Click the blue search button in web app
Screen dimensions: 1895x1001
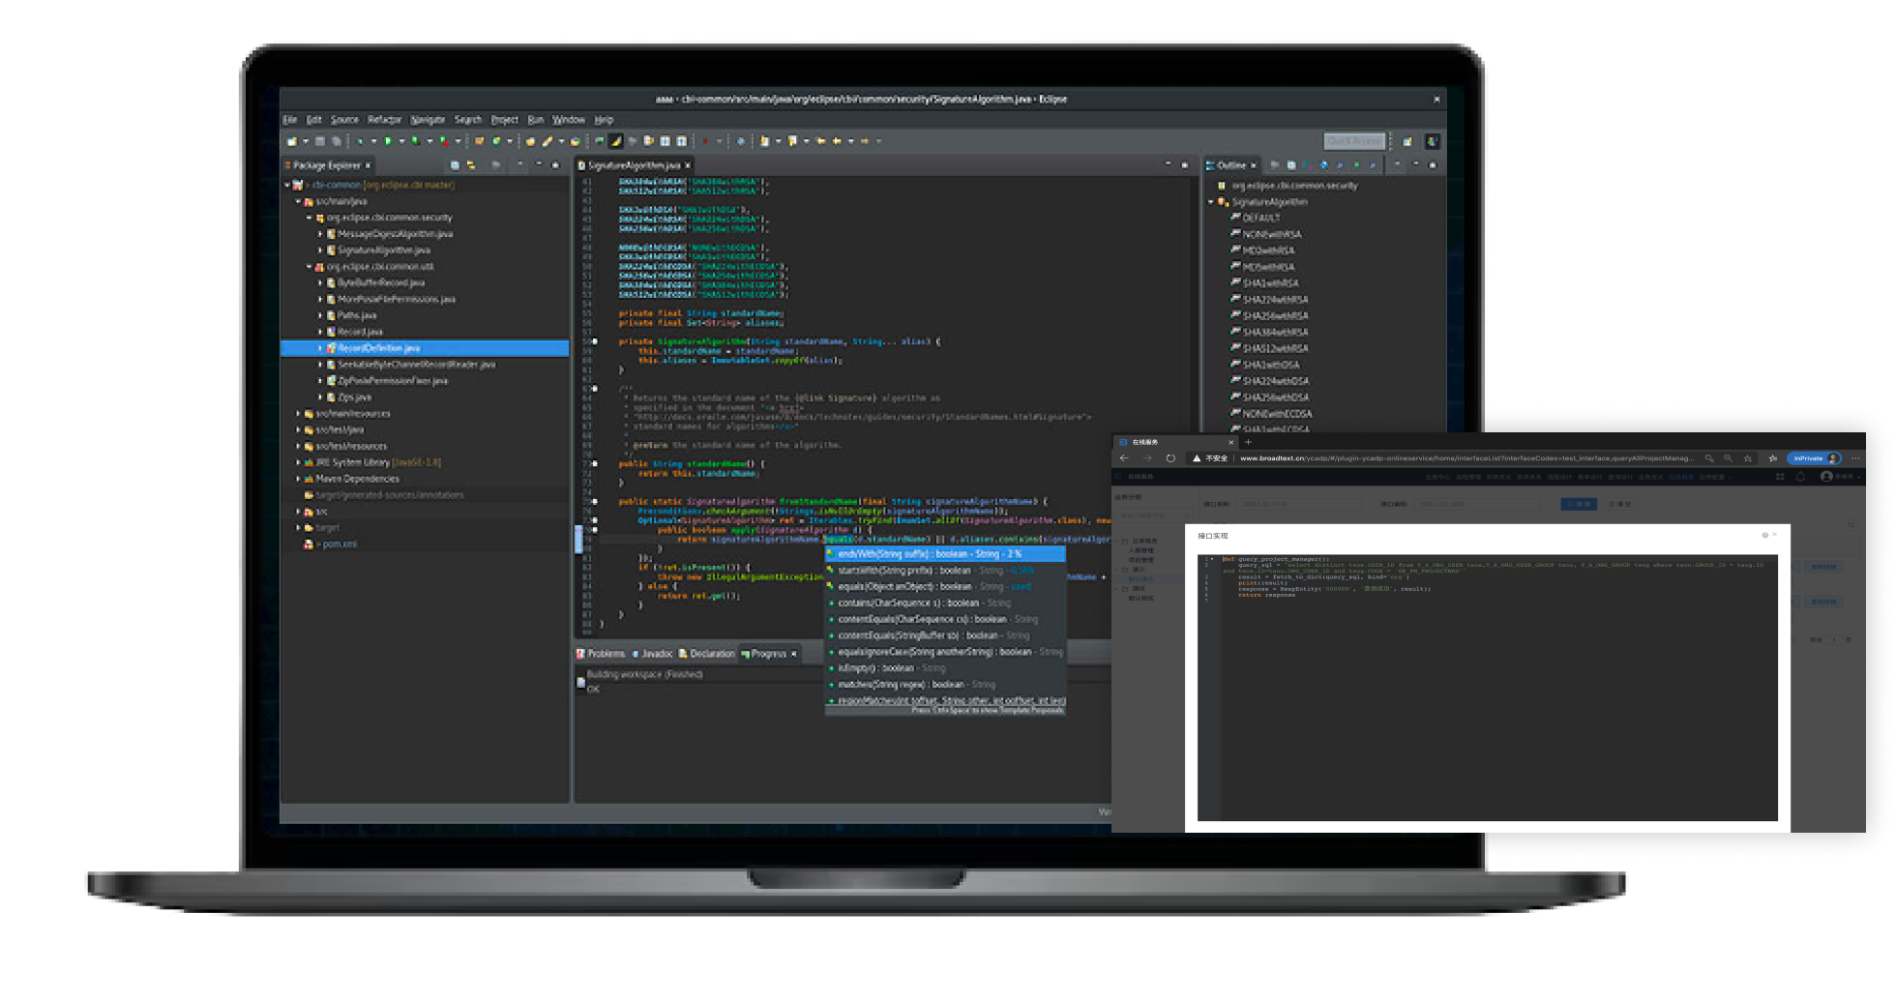(x=1579, y=504)
